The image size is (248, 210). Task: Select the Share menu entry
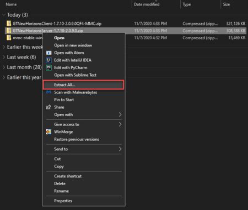(59, 107)
